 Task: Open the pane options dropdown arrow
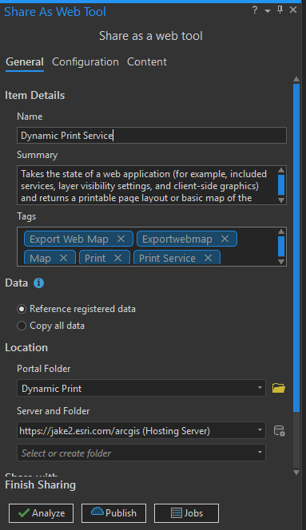click(x=268, y=11)
